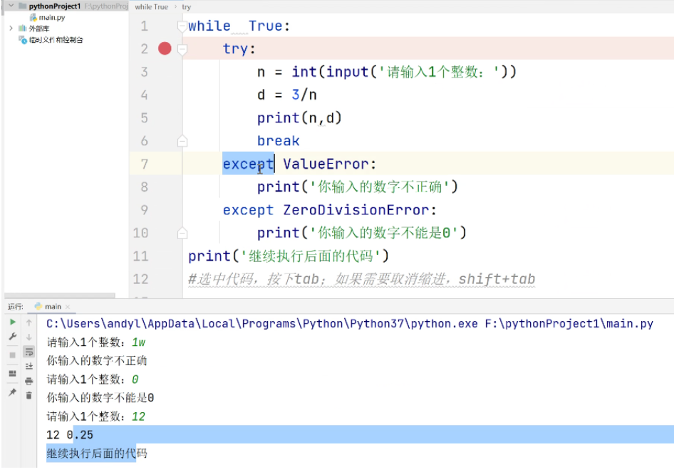Screen dimensions: 674x472
Task: Toggle soft-wrap in the console
Action: [29, 352]
